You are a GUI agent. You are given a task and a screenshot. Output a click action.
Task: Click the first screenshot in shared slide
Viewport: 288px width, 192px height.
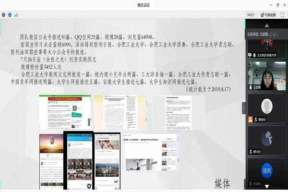[x=65, y=112]
